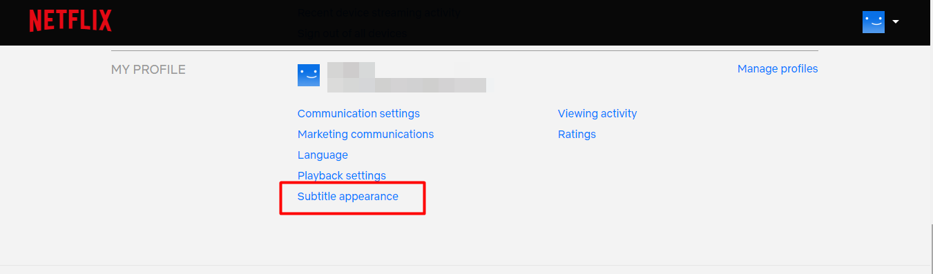Click the smiley avatar beside My Profile
The width and height of the screenshot is (933, 274).
coord(309,75)
